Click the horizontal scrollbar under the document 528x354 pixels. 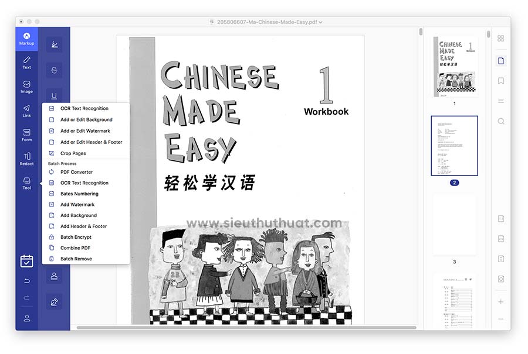[246, 328]
